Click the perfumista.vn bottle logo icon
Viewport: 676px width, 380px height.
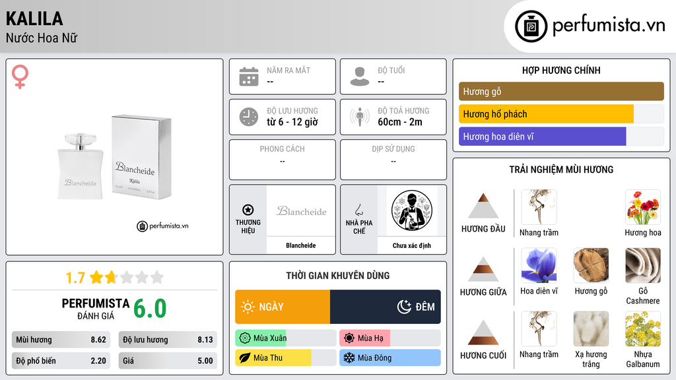[x=531, y=26]
